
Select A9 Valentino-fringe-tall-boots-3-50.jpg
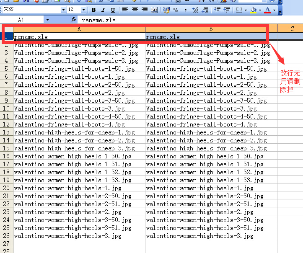point(79,101)
